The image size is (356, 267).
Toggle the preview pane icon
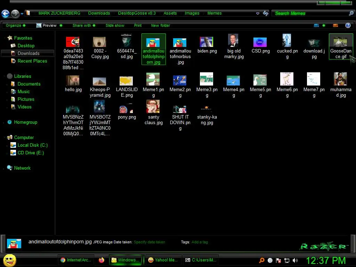point(335,25)
